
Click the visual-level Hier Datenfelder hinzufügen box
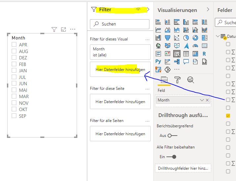point(120,69)
